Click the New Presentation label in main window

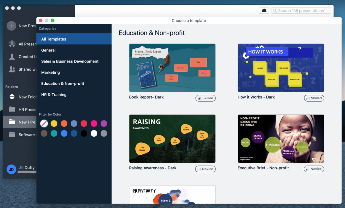pyautogui.click(x=27, y=26)
